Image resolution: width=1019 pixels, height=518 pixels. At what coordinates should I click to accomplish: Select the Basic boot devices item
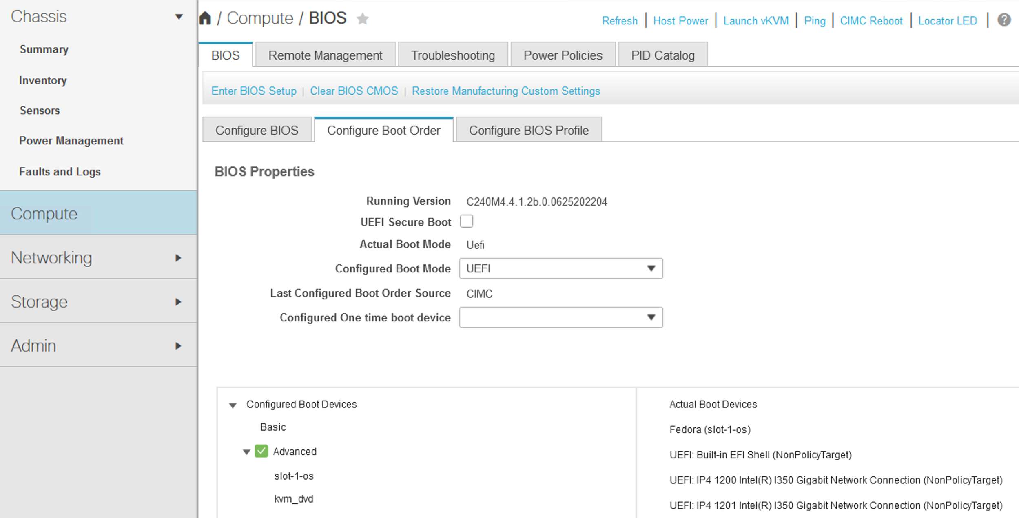(273, 427)
